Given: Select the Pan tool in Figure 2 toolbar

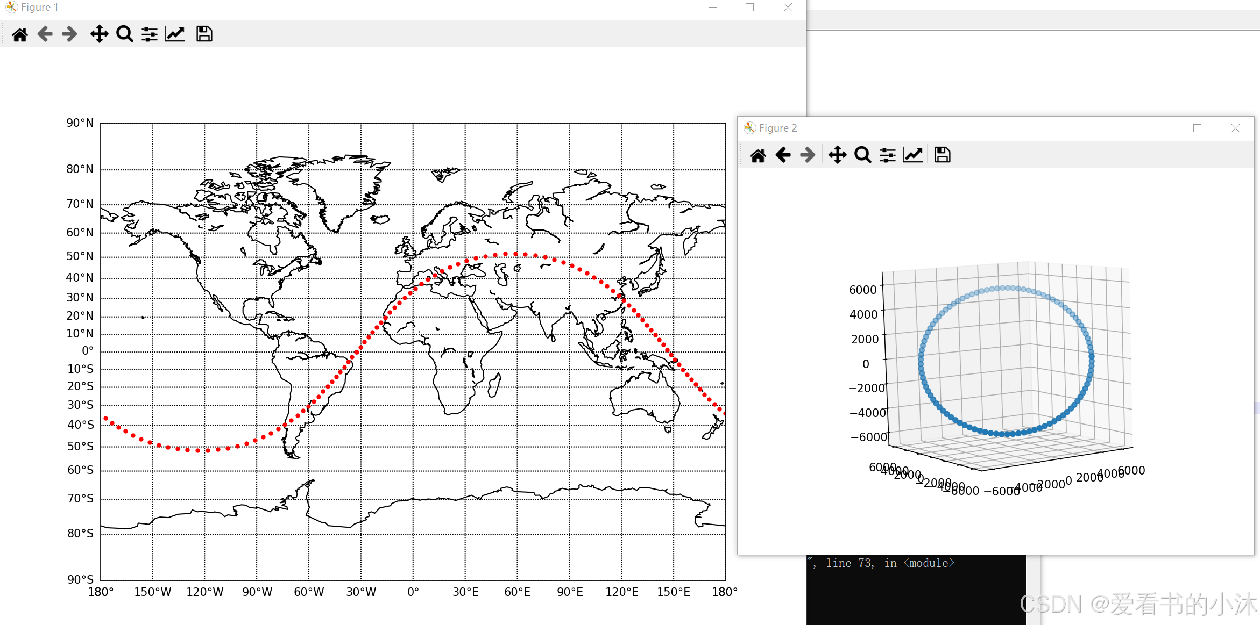Looking at the screenshot, I should pyautogui.click(x=837, y=154).
